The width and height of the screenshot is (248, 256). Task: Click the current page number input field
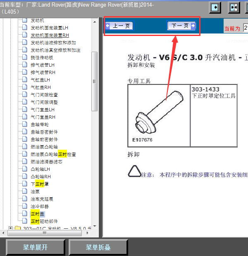click(x=246, y=28)
